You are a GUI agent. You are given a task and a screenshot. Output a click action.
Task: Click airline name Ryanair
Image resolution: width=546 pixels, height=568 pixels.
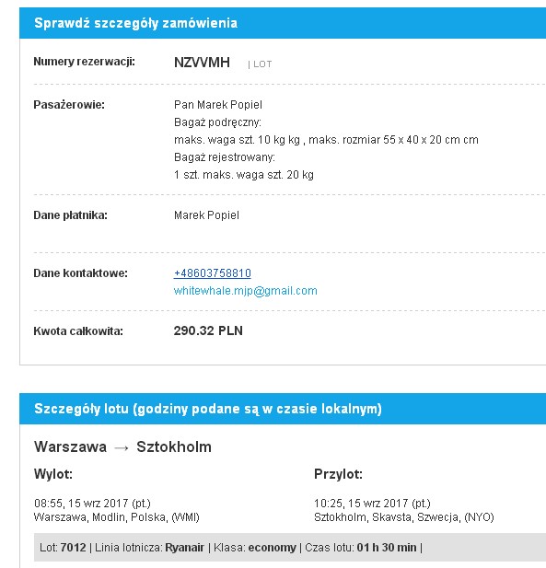[184, 547]
